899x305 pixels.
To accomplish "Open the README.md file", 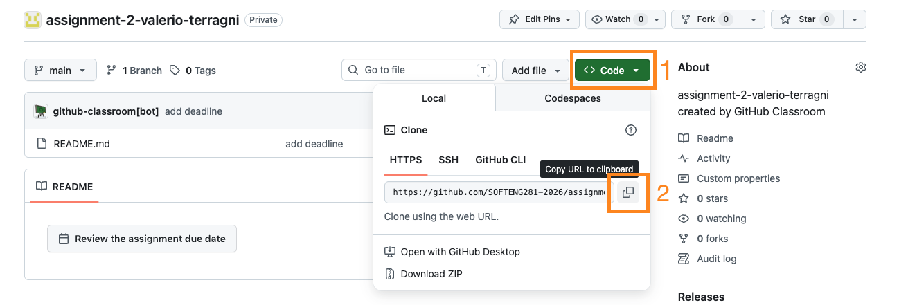I will [82, 144].
